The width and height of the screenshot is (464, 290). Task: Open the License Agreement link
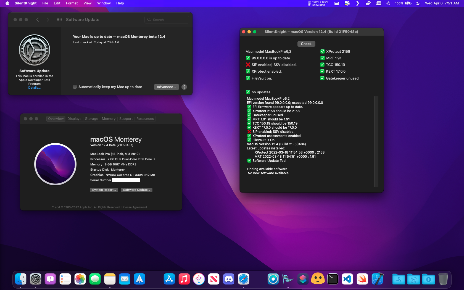pos(134,207)
